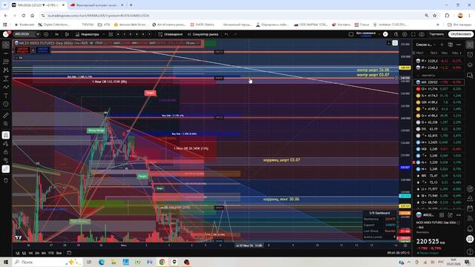Click the undo arrow in top toolbar
This screenshot has width=475, height=267.
[x=226, y=34]
